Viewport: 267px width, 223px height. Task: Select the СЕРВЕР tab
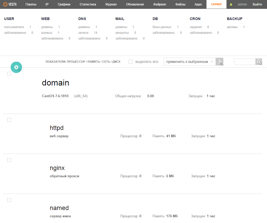coord(216,4)
